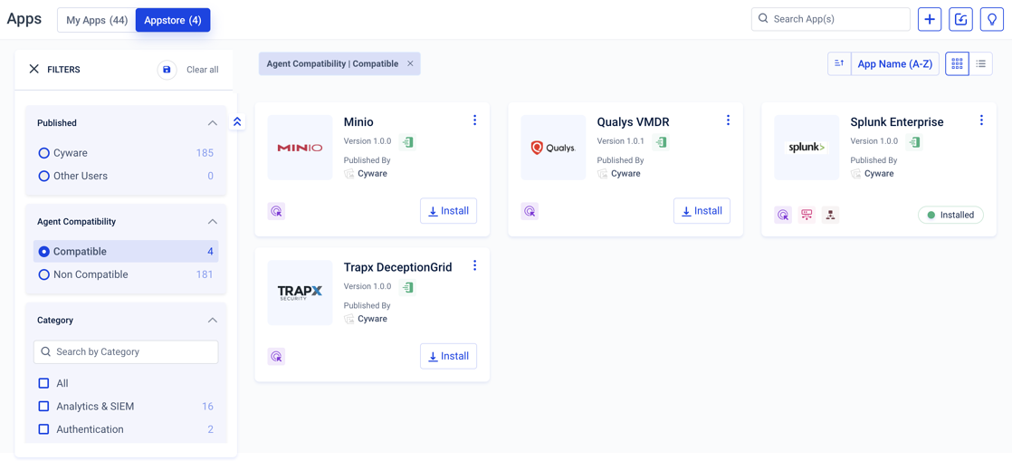1012x461 pixels.
Task: Collapse the Published filter section
Action: click(x=212, y=123)
